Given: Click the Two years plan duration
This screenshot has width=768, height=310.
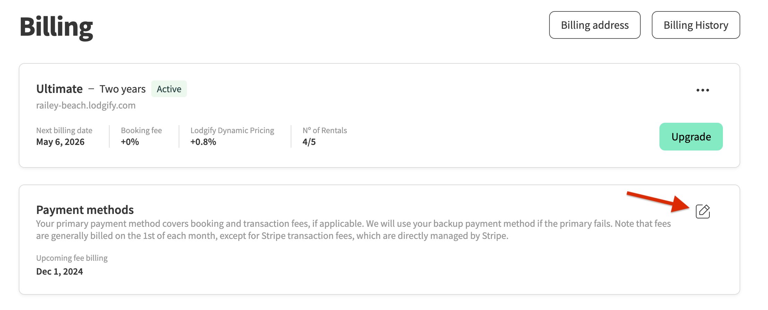Looking at the screenshot, I should point(122,89).
